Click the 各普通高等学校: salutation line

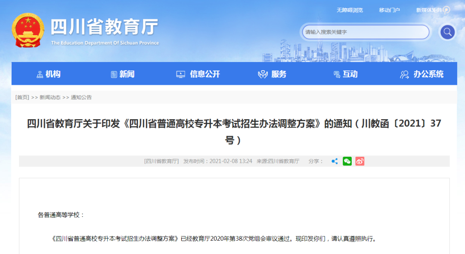coord(61,215)
